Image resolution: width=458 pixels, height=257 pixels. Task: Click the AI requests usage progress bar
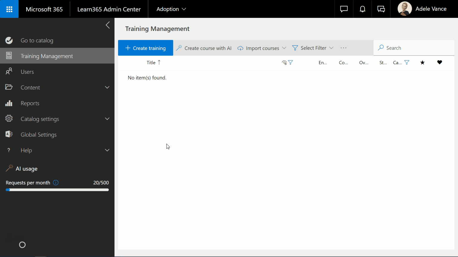[x=57, y=190]
